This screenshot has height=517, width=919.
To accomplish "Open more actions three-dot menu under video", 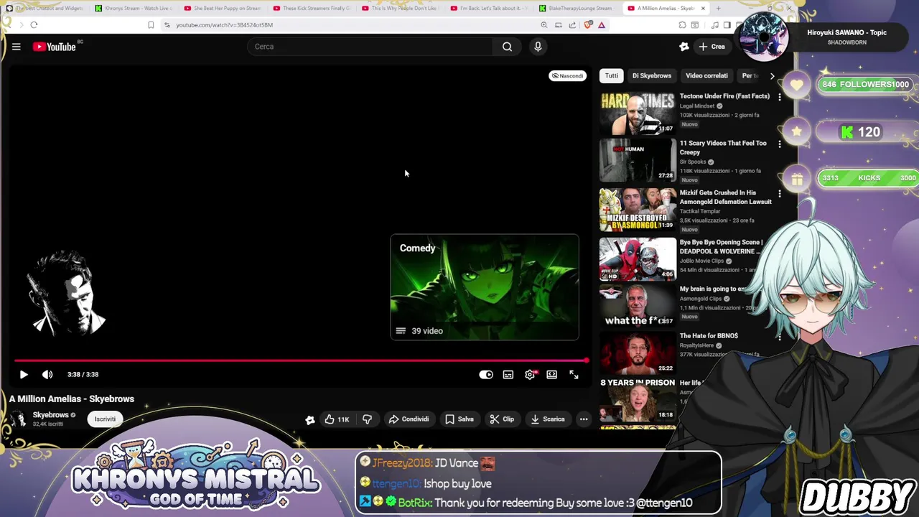I will click(584, 419).
